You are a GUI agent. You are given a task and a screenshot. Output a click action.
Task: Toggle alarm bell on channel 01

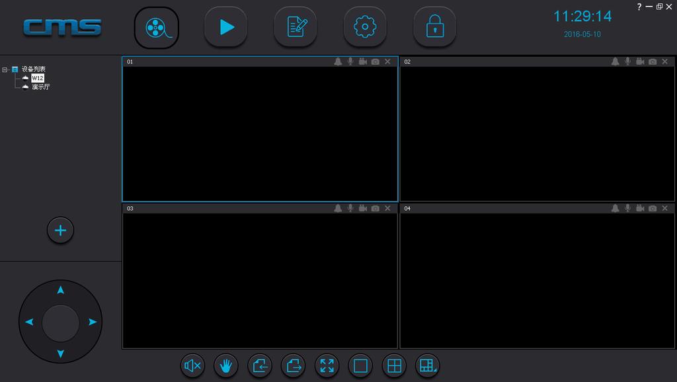tap(338, 61)
